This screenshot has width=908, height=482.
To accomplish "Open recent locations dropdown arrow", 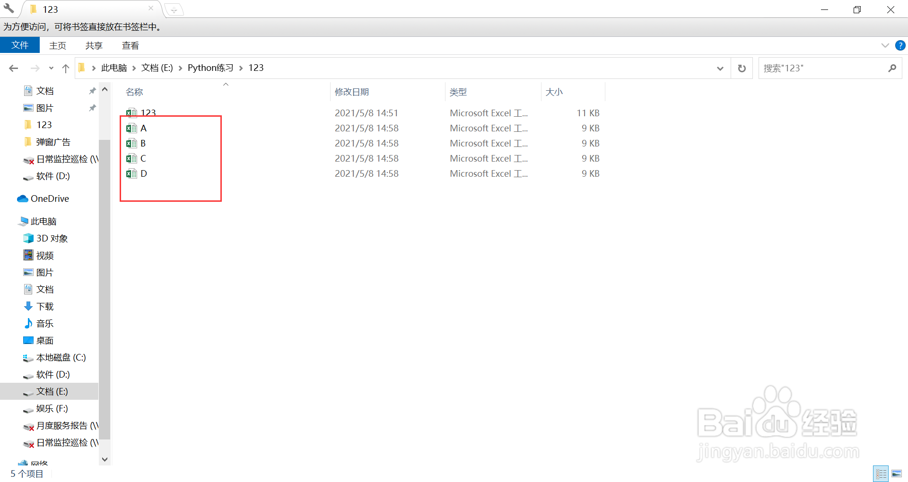I will coord(51,68).
